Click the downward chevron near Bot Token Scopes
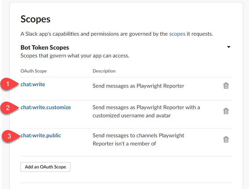The height and width of the screenshot is (189, 249). [x=229, y=47]
